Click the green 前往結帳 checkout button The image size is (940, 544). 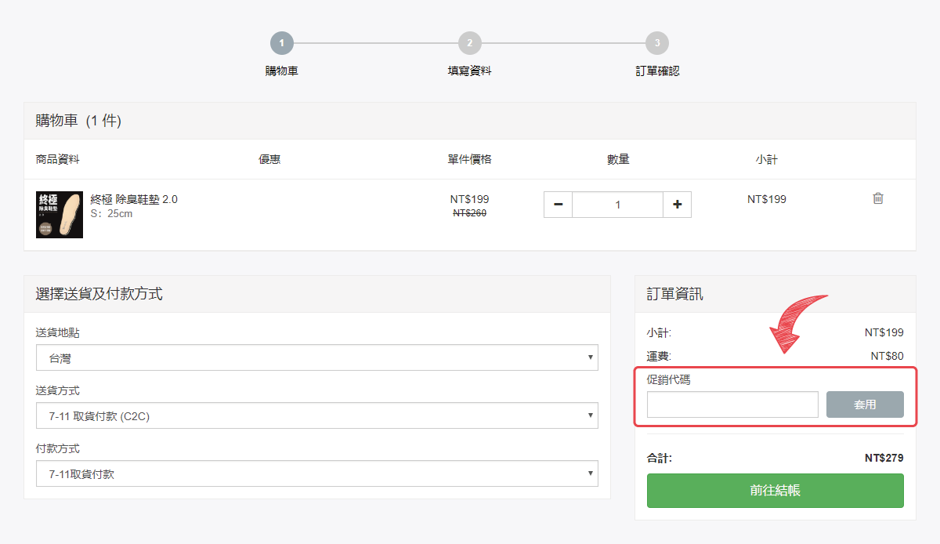tap(775, 491)
